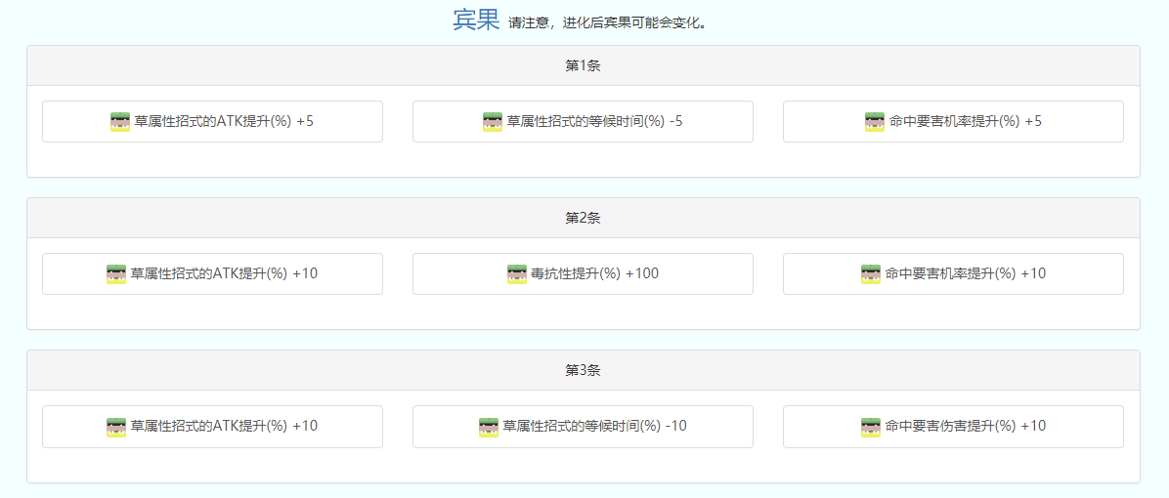Select the 草属性招式的ATK提升(%) +5 text
The image size is (1169, 498).
coord(224,122)
